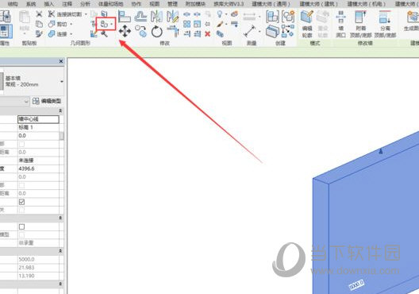Toggle the Enable Analytical Model checkbox
419x294 pixels.
tap(21, 235)
